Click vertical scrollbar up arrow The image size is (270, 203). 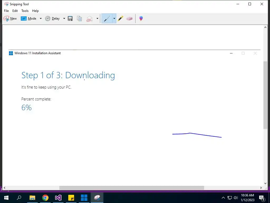coord(265,27)
